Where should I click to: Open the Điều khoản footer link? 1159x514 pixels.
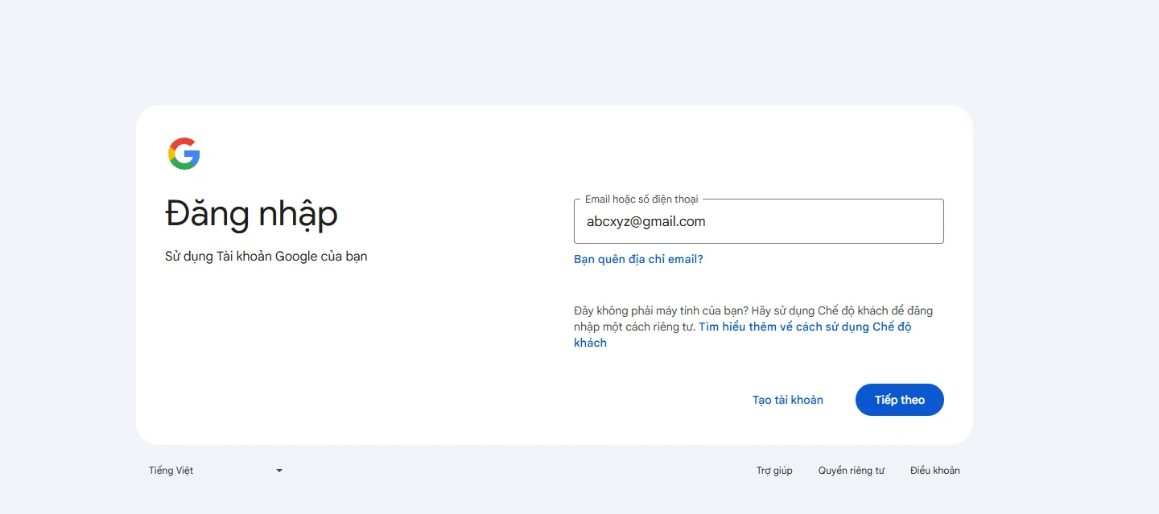(x=934, y=471)
